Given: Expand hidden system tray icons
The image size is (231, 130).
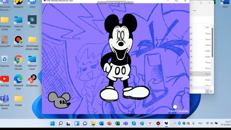Looking at the screenshot, I should (175, 123).
